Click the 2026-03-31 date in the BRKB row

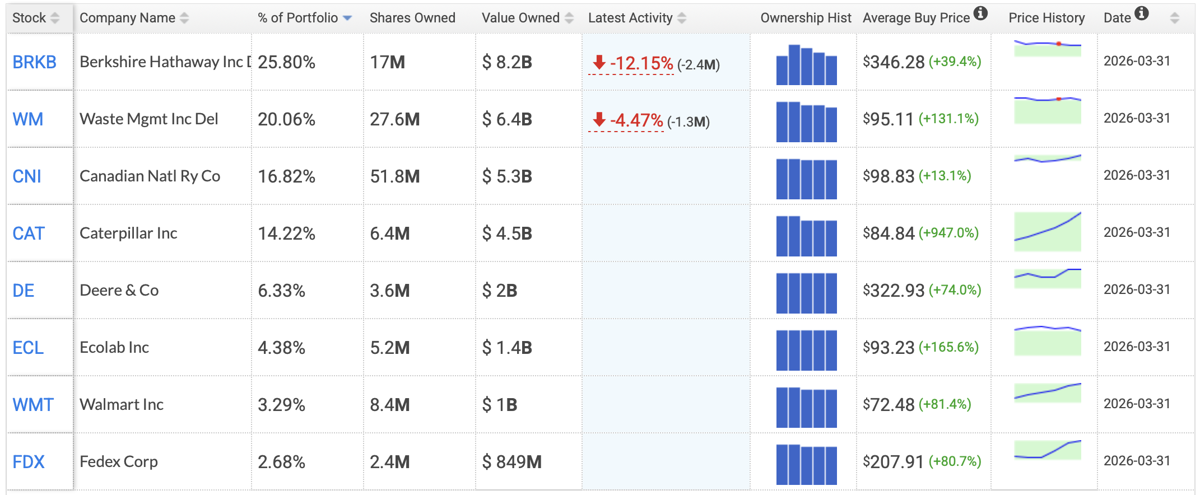click(1137, 61)
